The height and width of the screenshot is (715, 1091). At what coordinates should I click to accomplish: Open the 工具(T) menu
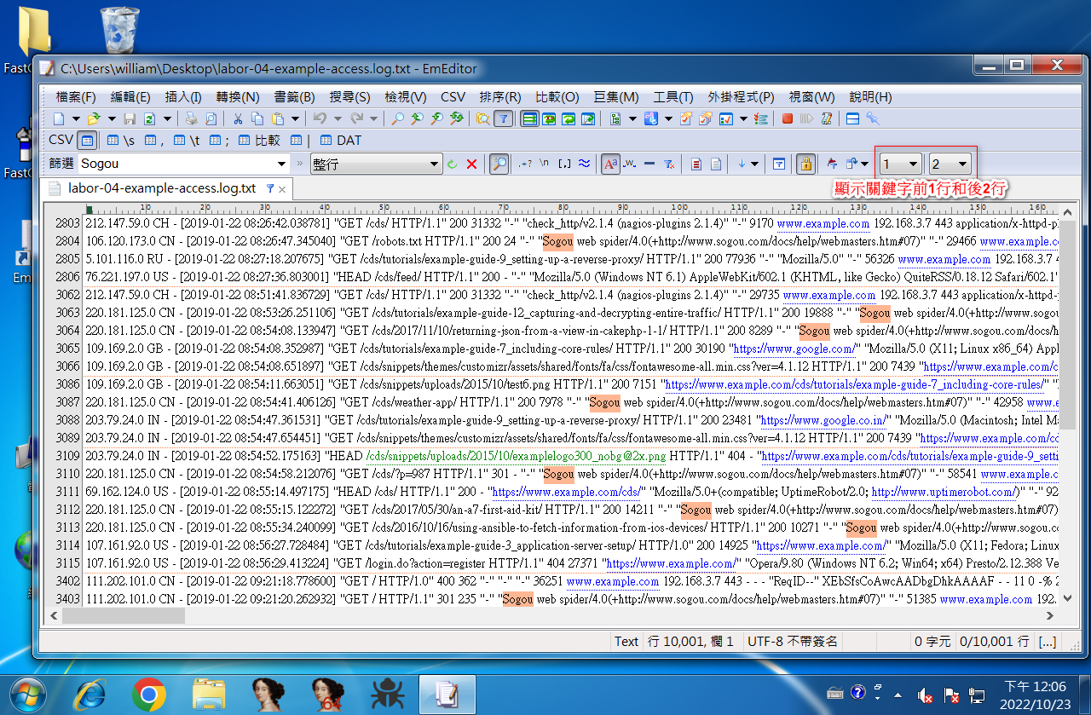tap(673, 97)
